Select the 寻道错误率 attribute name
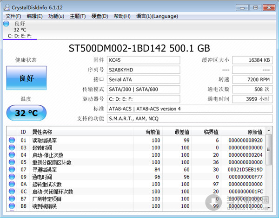Viewport: 279px width, 218px height. pyautogui.click(x=45, y=170)
